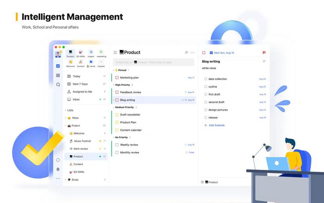Open the marketing tag shortcut
324x203 pixels.
(x=101, y=54)
